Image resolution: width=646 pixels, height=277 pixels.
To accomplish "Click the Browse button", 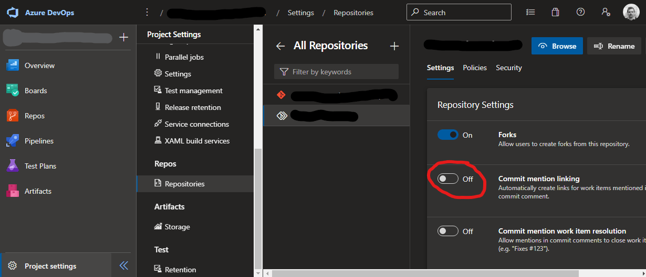I will pyautogui.click(x=557, y=46).
